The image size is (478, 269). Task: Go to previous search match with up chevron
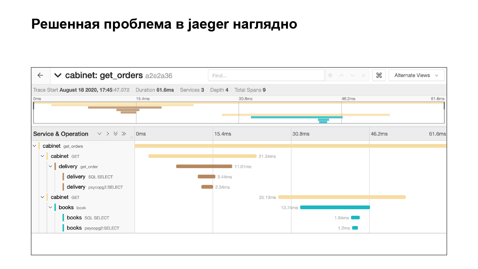(x=341, y=75)
